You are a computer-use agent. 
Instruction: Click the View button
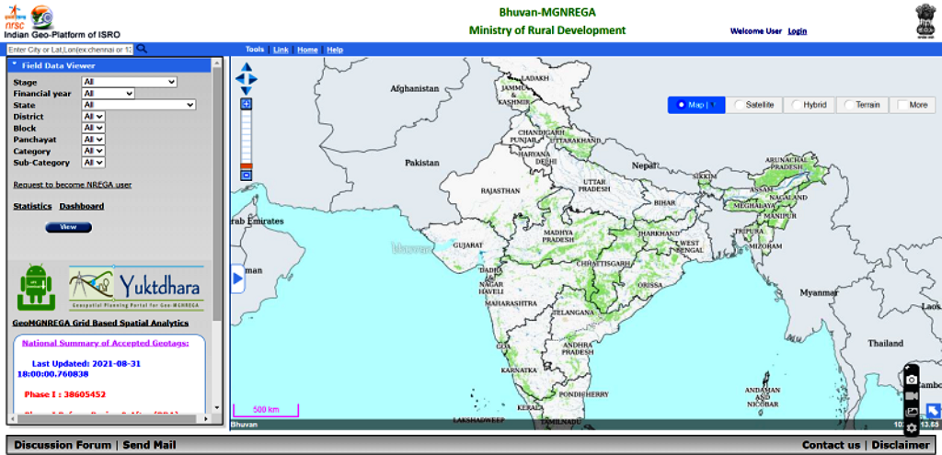point(68,227)
